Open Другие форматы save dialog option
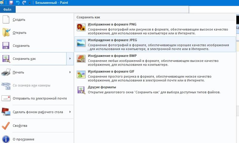Image resolution: width=239 pixels, height=143 pixels. pos(155,90)
